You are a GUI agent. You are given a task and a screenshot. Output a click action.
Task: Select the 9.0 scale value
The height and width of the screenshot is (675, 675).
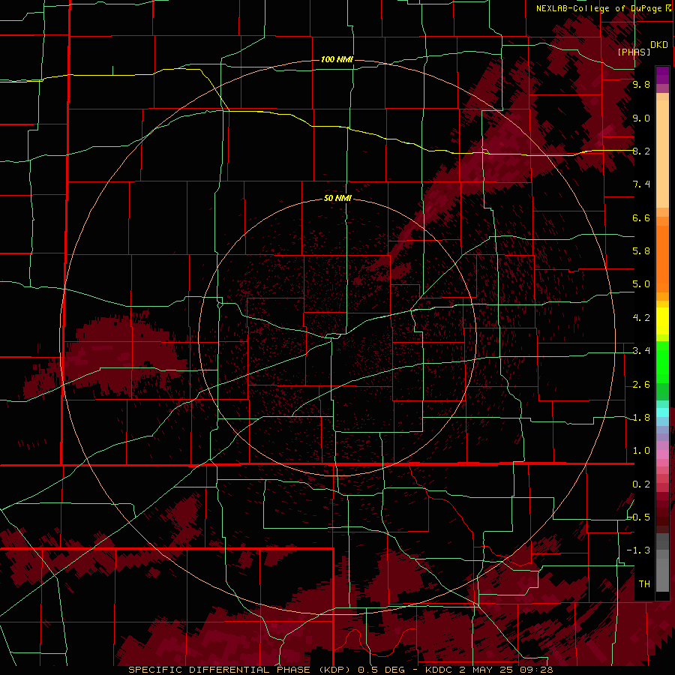[x=641, y=118]
